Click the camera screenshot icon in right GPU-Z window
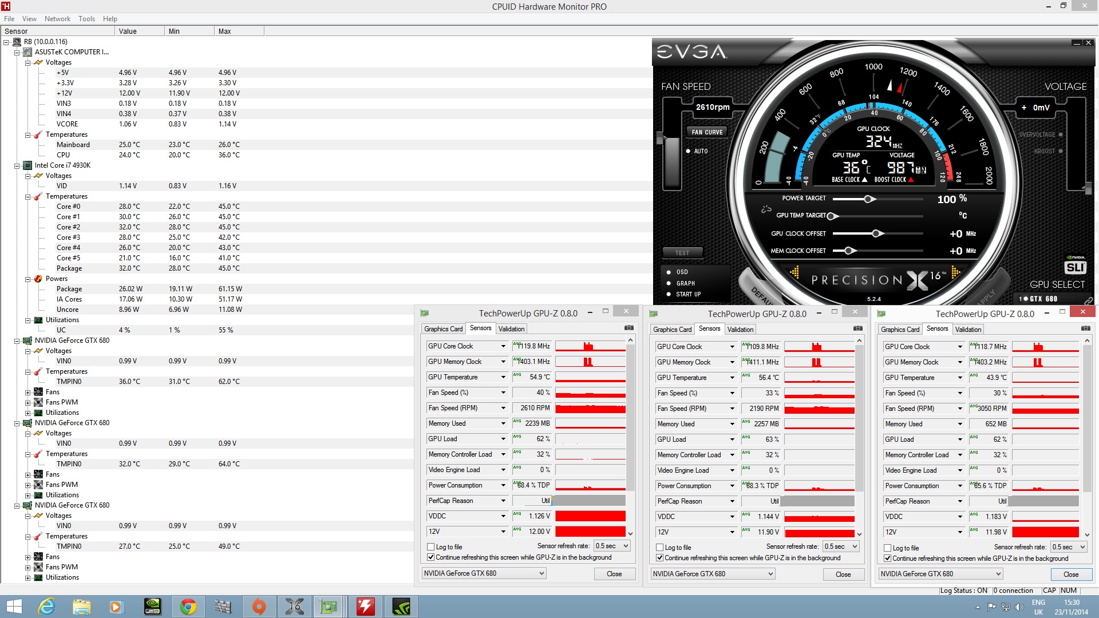1099x618 pixels. point(1086,328)
